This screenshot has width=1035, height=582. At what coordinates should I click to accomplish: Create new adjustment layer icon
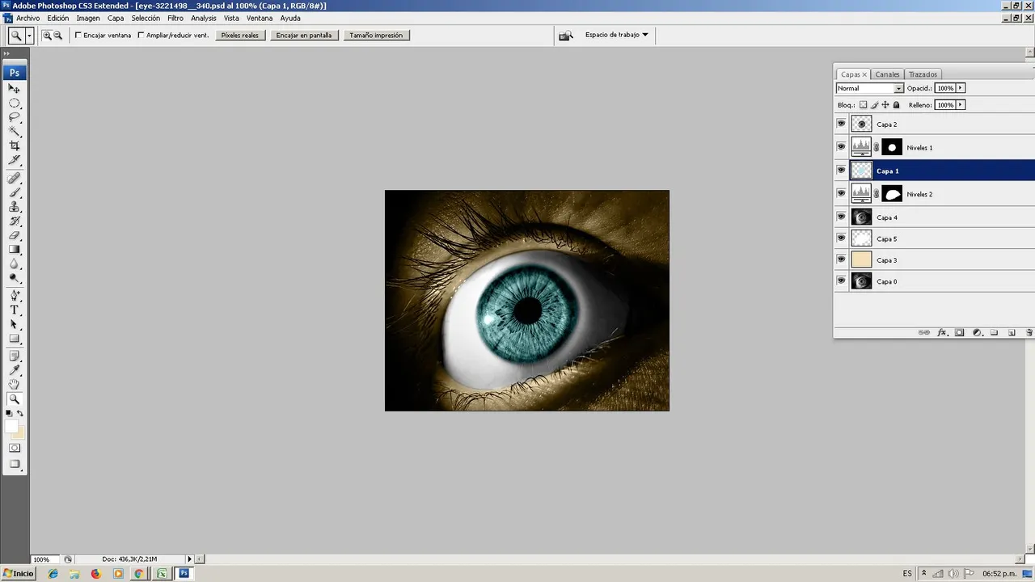(977, 332)
